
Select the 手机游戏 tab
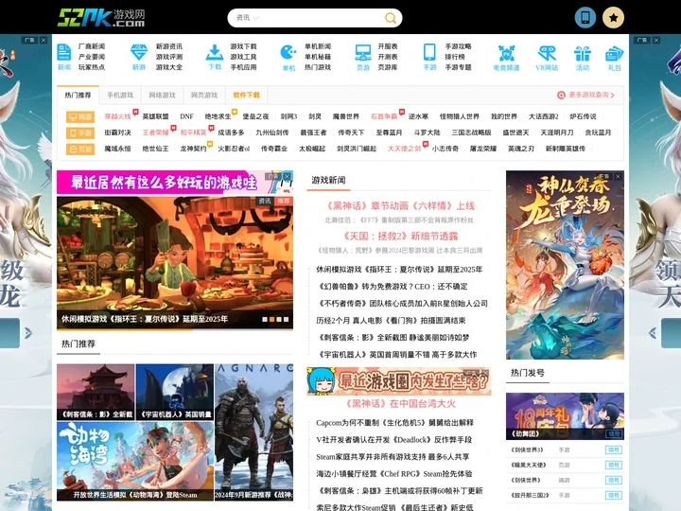point(120,95)
